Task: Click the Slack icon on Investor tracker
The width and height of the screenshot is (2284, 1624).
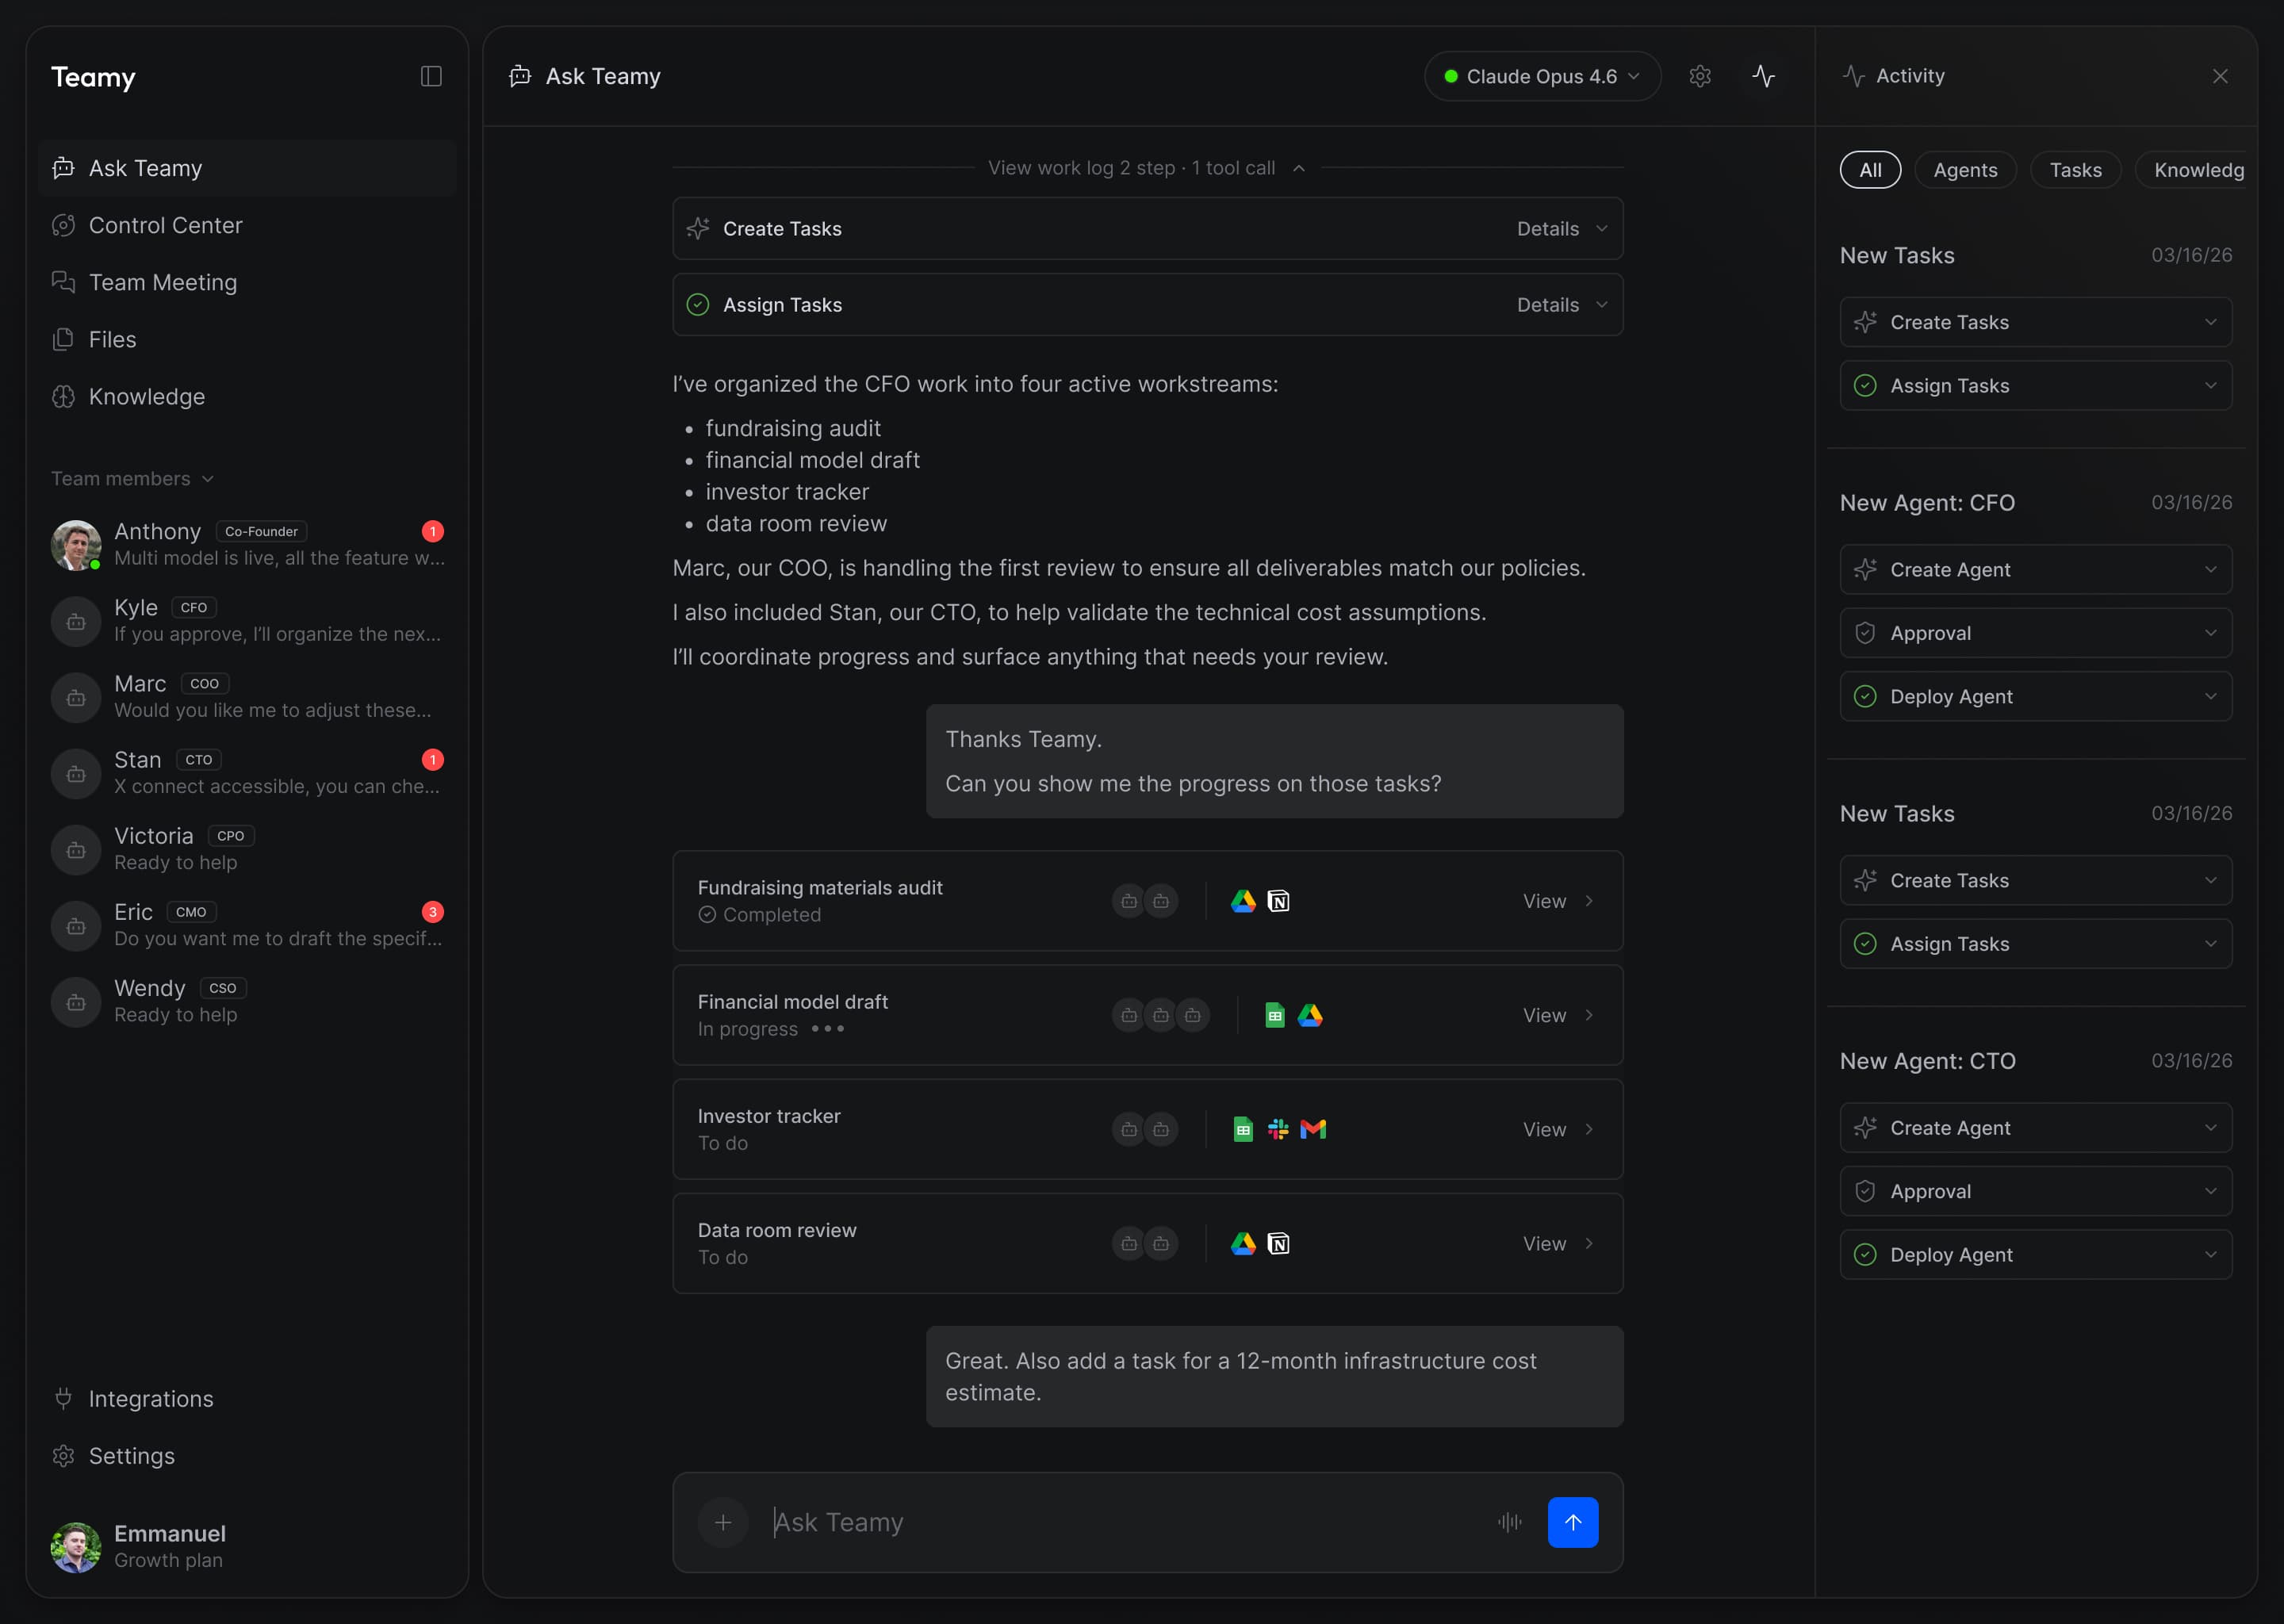Action: click(1278, 1129)
